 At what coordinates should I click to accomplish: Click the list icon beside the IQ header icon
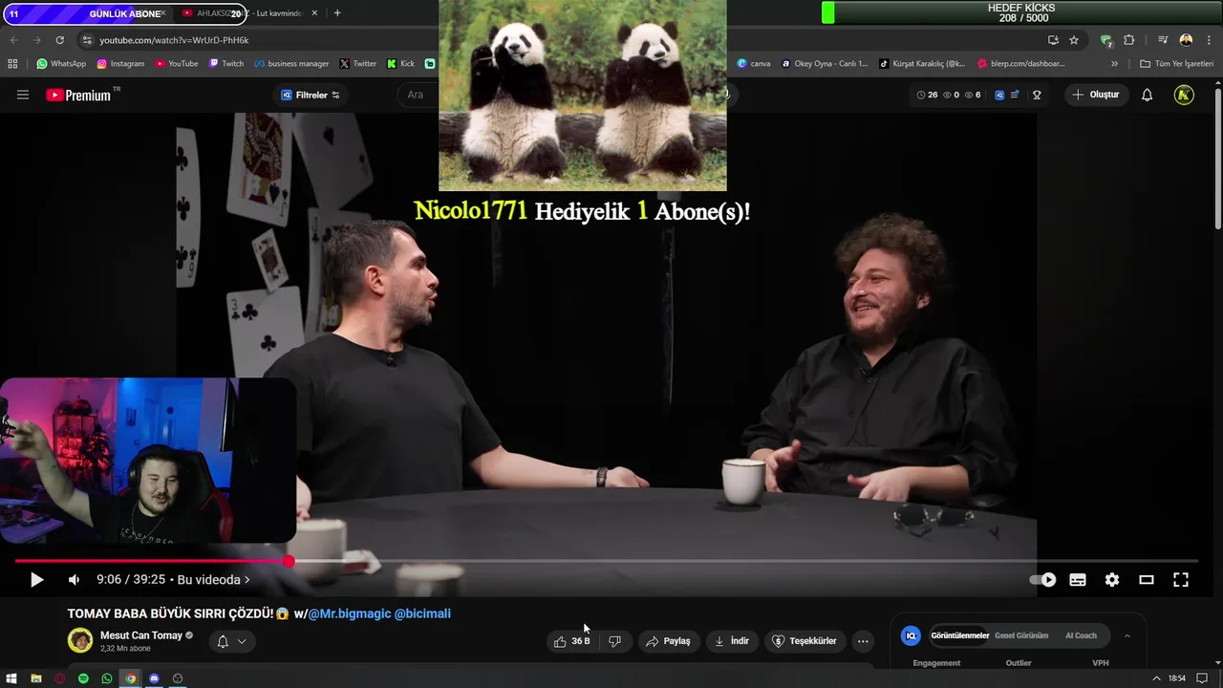pos(1015,95)
